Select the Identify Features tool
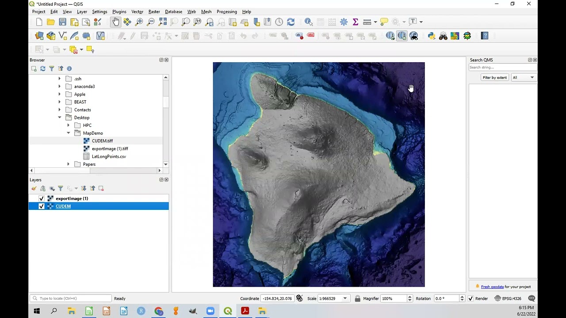 tap(309, 22)
